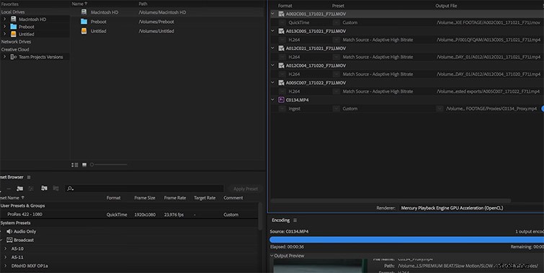Click the blue encoding progress bar
The height and width of the screenshot is (273, 544).
[x=406, y=239]
